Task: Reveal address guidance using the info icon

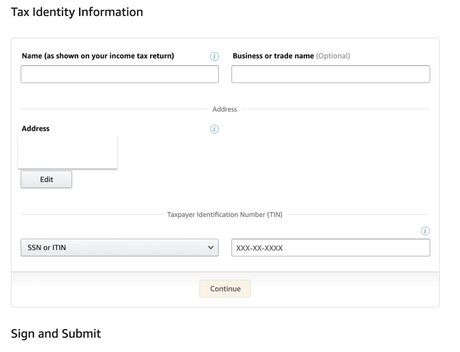Action: click(x=214, y=129)
